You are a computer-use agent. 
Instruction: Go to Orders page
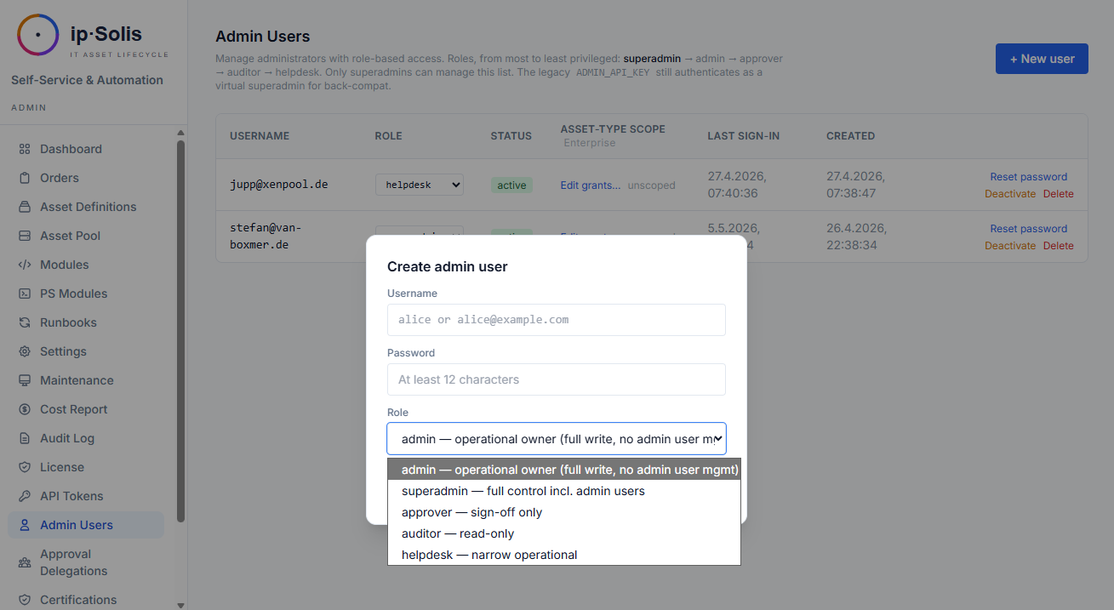(86, 178)
